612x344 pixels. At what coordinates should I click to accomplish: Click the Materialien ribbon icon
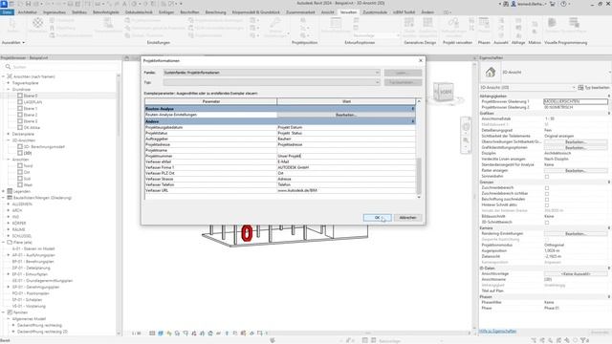38,23
